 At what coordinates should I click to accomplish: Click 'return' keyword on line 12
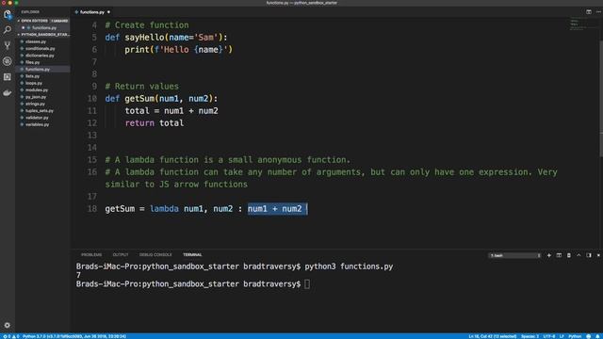(139, 123)
